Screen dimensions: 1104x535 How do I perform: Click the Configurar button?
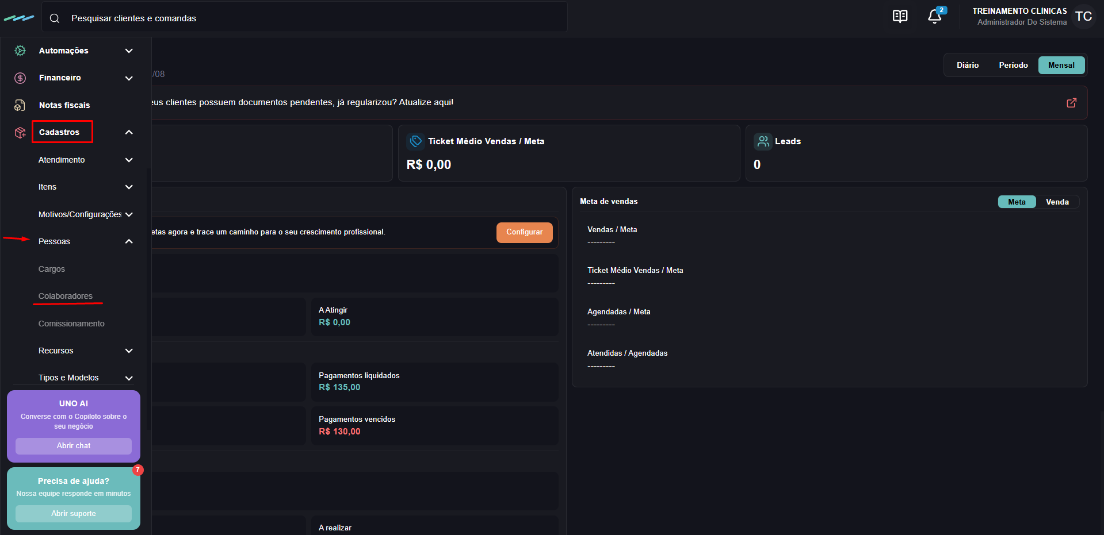point(524,232)
